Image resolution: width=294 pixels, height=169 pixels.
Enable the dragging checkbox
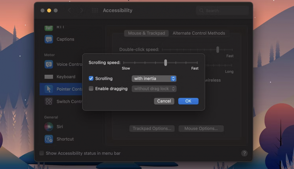[91, 88]
